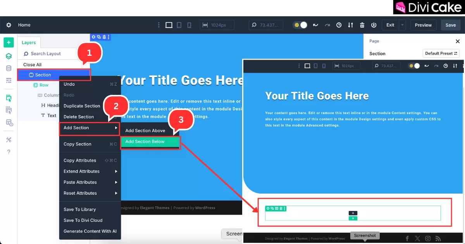Screen dimensions: 465x244
Task: Click the green plus button in new section
Action: (353, 218)
